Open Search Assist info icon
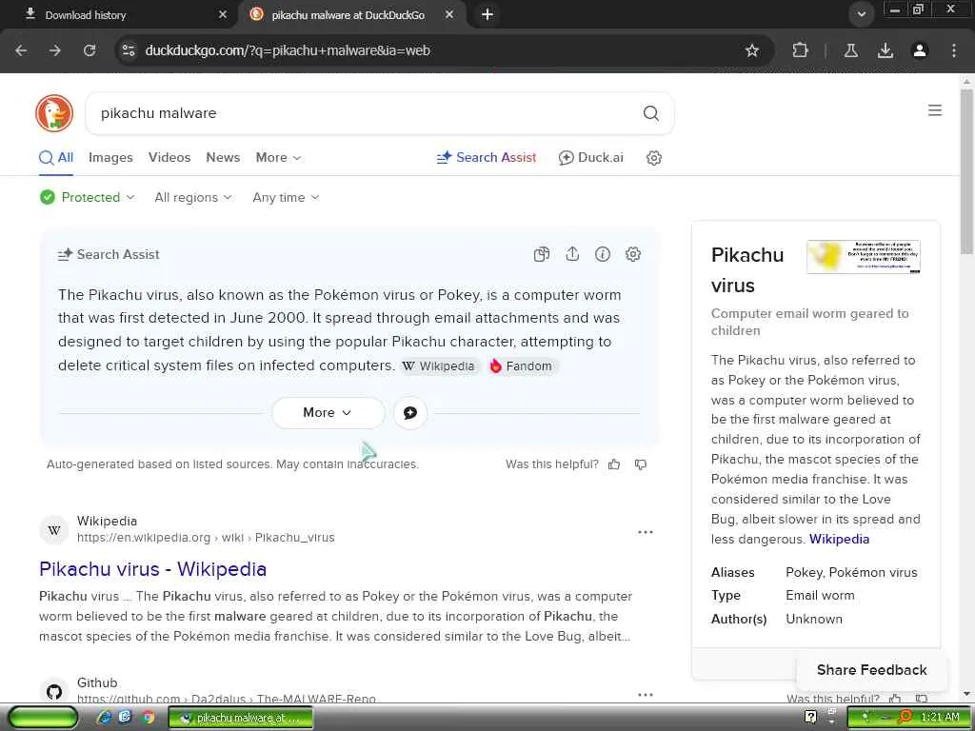The height and width of the screenshot is (731, 975). pos(603,254)
